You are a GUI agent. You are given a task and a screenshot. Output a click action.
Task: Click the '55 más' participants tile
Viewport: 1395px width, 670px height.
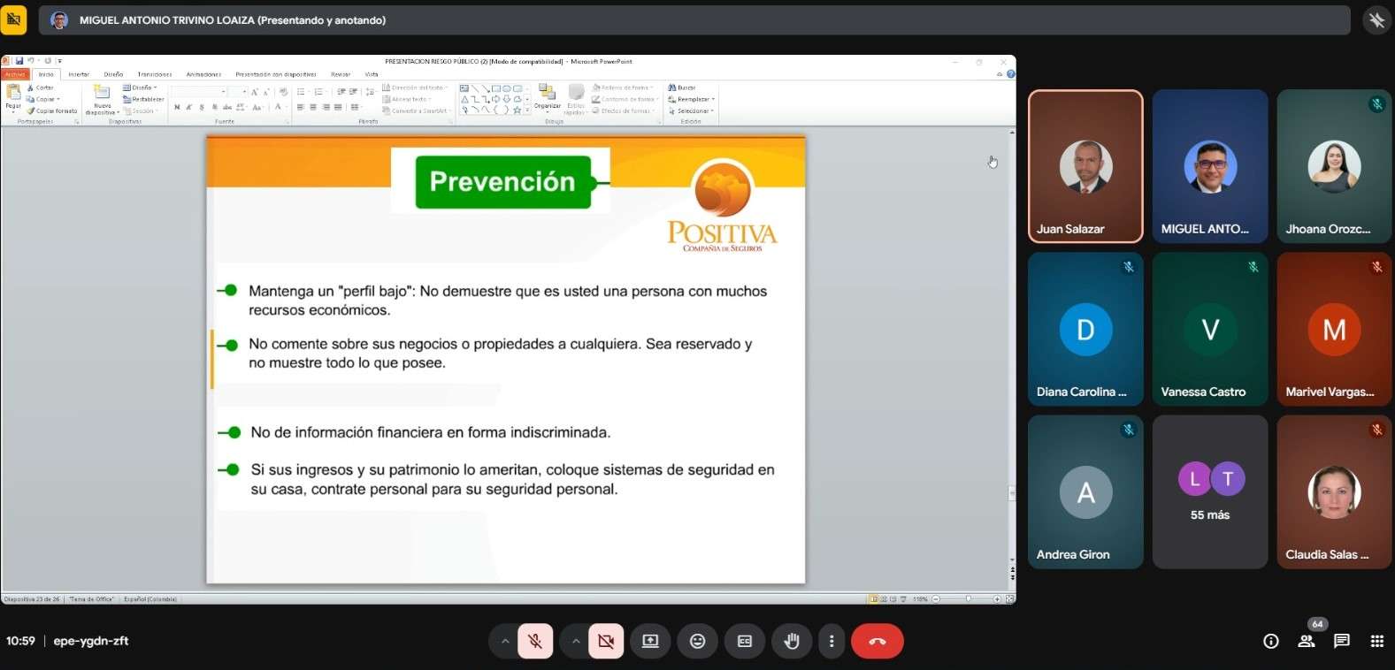coord(1209,492)
